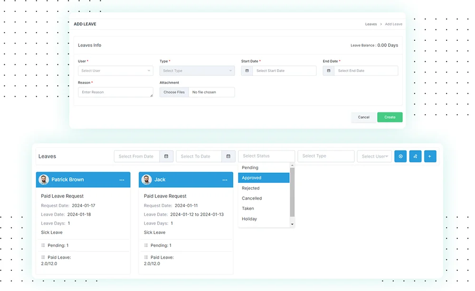Expand the Select User dropdown in Add Leave form
The width and height of the screenshot is (475, 291).
point(115,71)
